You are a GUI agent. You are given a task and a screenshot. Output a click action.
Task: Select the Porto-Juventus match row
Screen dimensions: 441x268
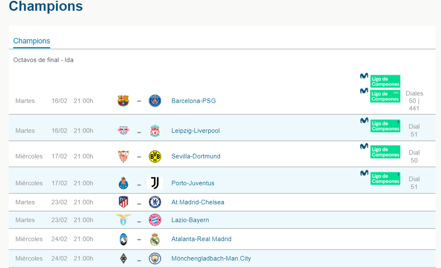point(192,183)
